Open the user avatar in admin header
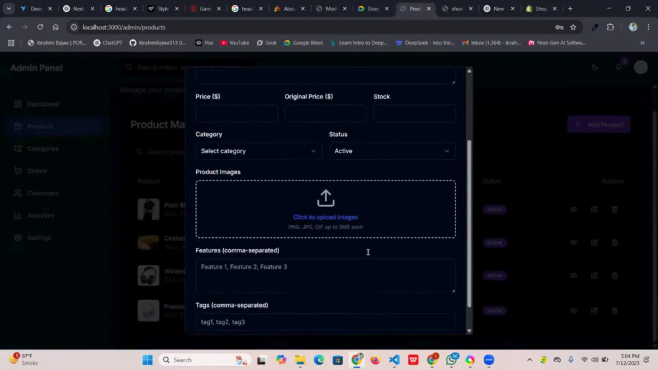This screenshot has width=658, height=370. pyautogui.click(x=641, y=67)
